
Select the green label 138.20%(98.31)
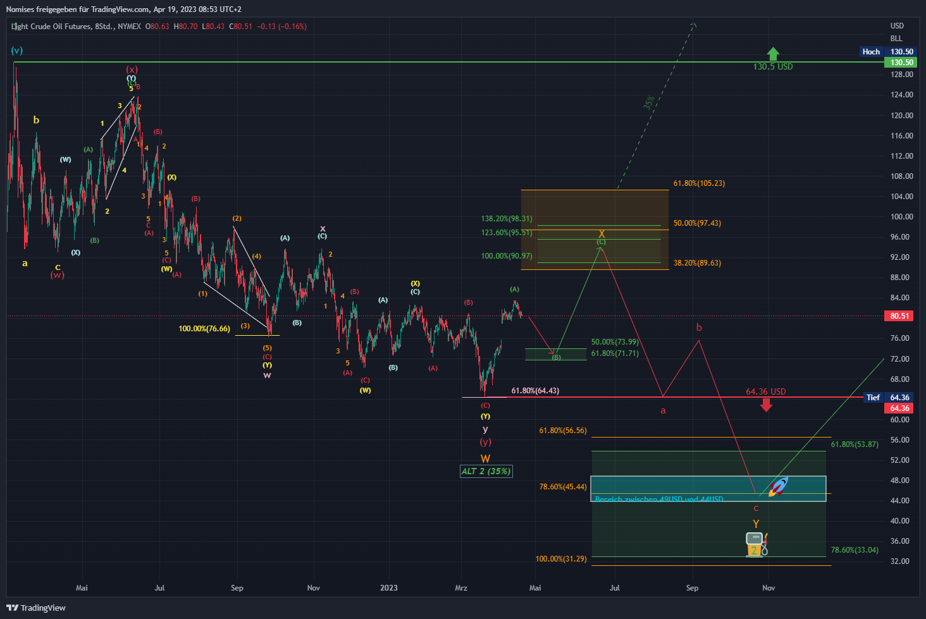click(x=507, y=219)
